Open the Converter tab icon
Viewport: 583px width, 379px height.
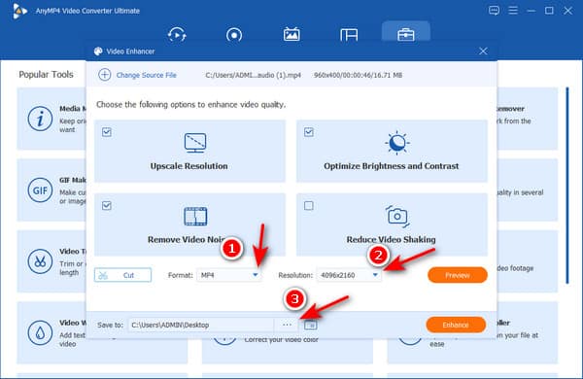[x=177, y=35]
